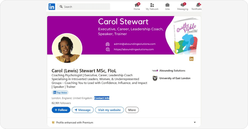This screenshot has width=248, height=129.
Task: Open Carol Stewart's profile photo
Action: pyautogui.click(x=67, y=48)
